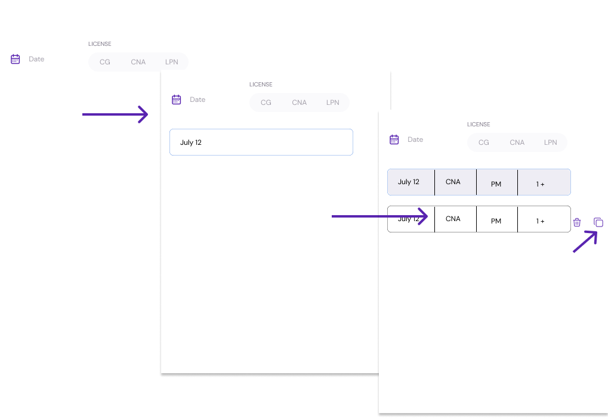Toggle the LPN license in the top-left header
608x419 pixels.
[172, 62]
